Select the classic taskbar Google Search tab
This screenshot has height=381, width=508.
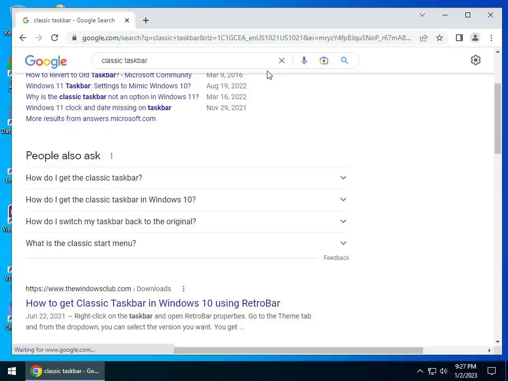(74, 20)
